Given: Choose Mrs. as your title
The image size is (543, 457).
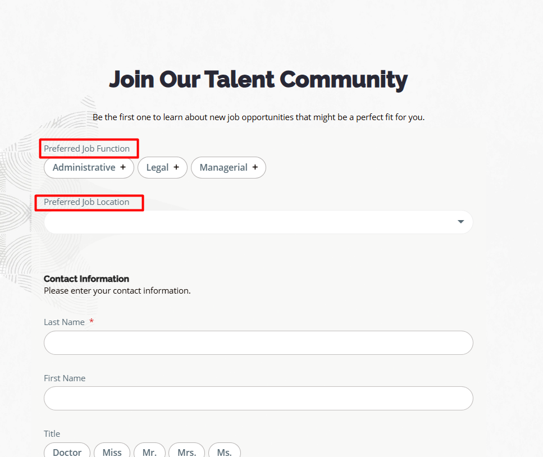Looking at the screenshot, I should [x=186, y=452].
